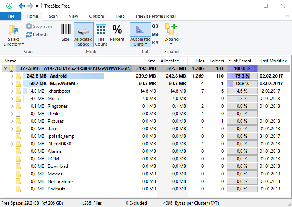Click the Movies folder icon

[x=18, y=174]
